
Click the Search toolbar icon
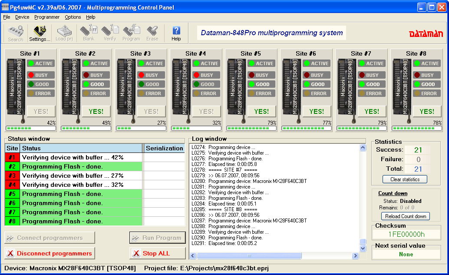[x=16, y=33]
